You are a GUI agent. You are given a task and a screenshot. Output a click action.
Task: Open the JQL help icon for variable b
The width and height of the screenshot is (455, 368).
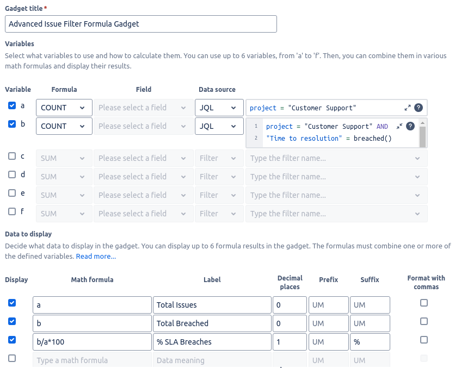point(410,126)
